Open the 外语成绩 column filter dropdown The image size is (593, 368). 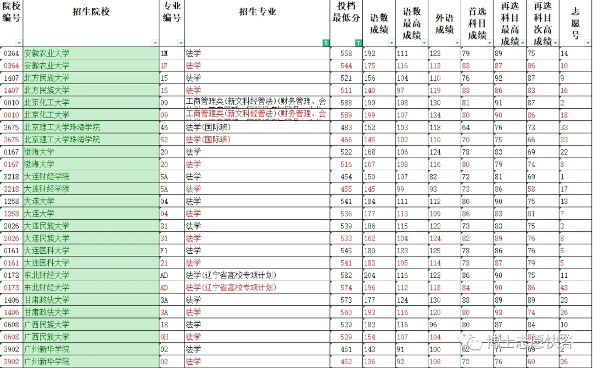(456, 43)
